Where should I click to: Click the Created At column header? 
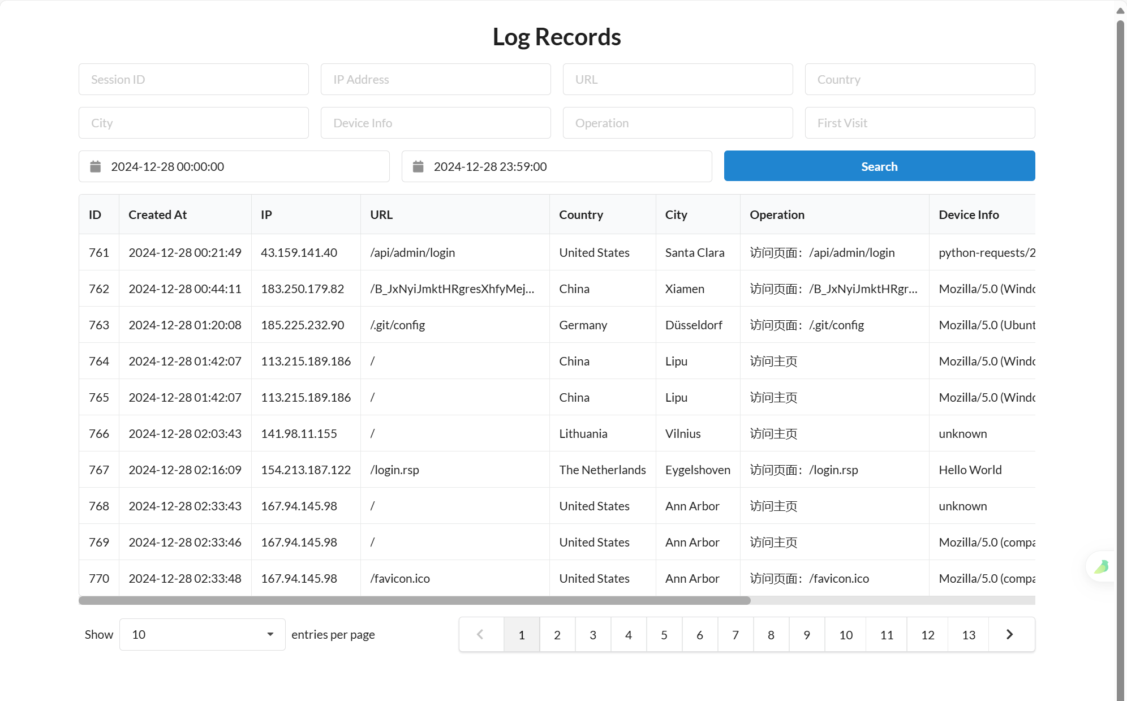(x=157, y=214)
